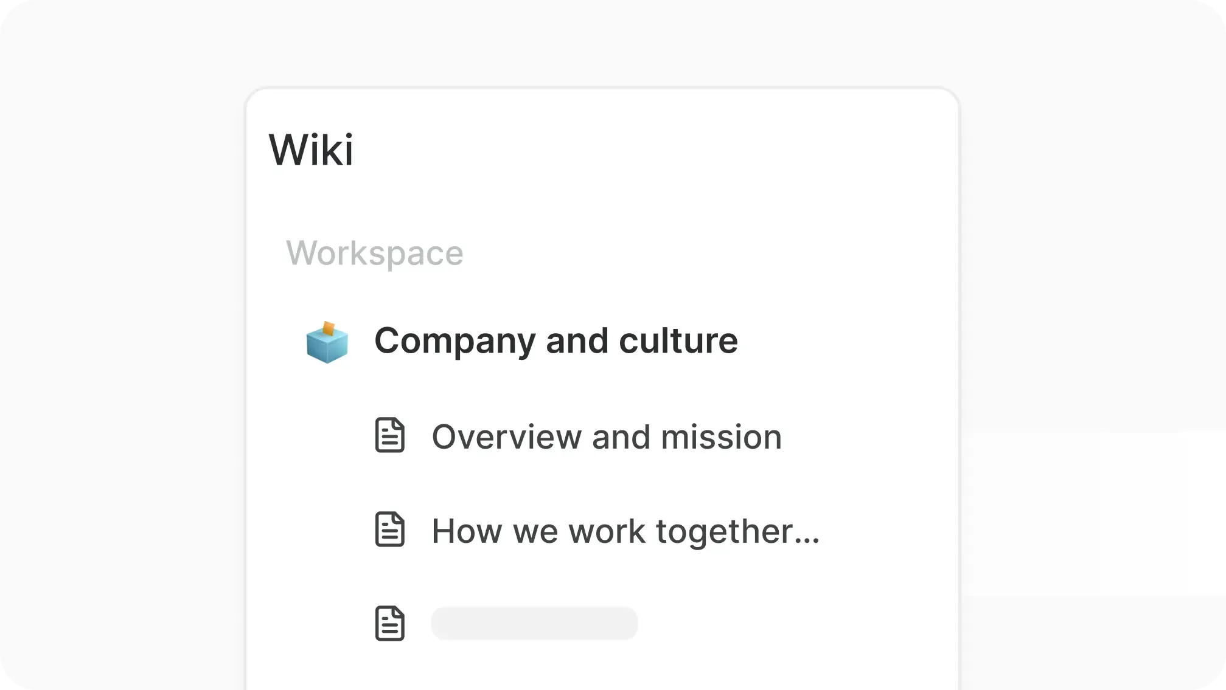This screenshot has width=1226, height=690.
Task: Click the document icon beside the untitled page
Action: pos(390,623)
